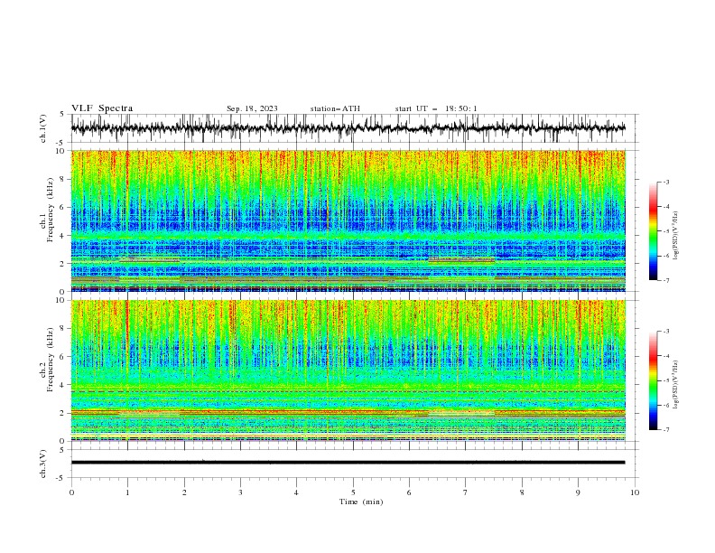Viewport: 715px width, 553px height.
Task: Click the ch.2 spectrogram color scale bar
Action: [x=653, y=380]
